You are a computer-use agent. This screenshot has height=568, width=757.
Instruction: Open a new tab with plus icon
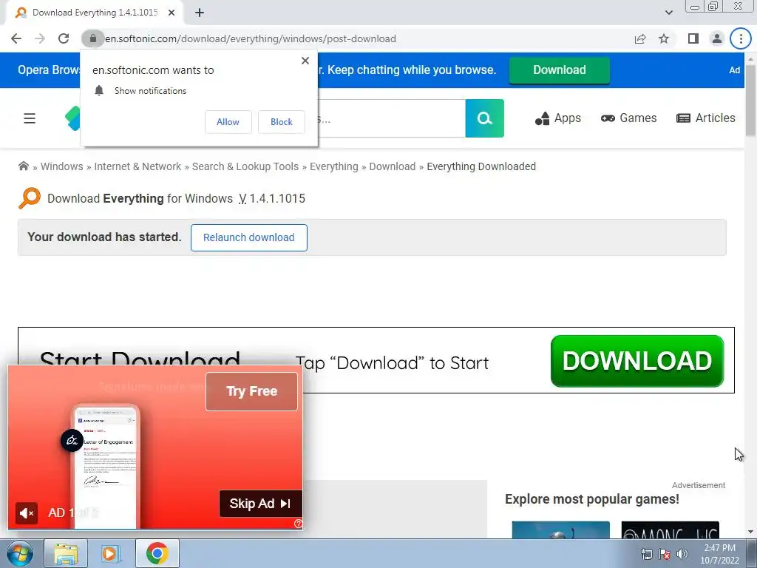[x=200, y=13]
